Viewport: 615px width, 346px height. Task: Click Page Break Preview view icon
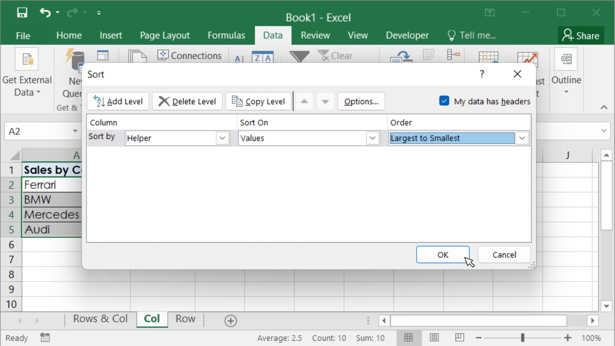[459, 338]
